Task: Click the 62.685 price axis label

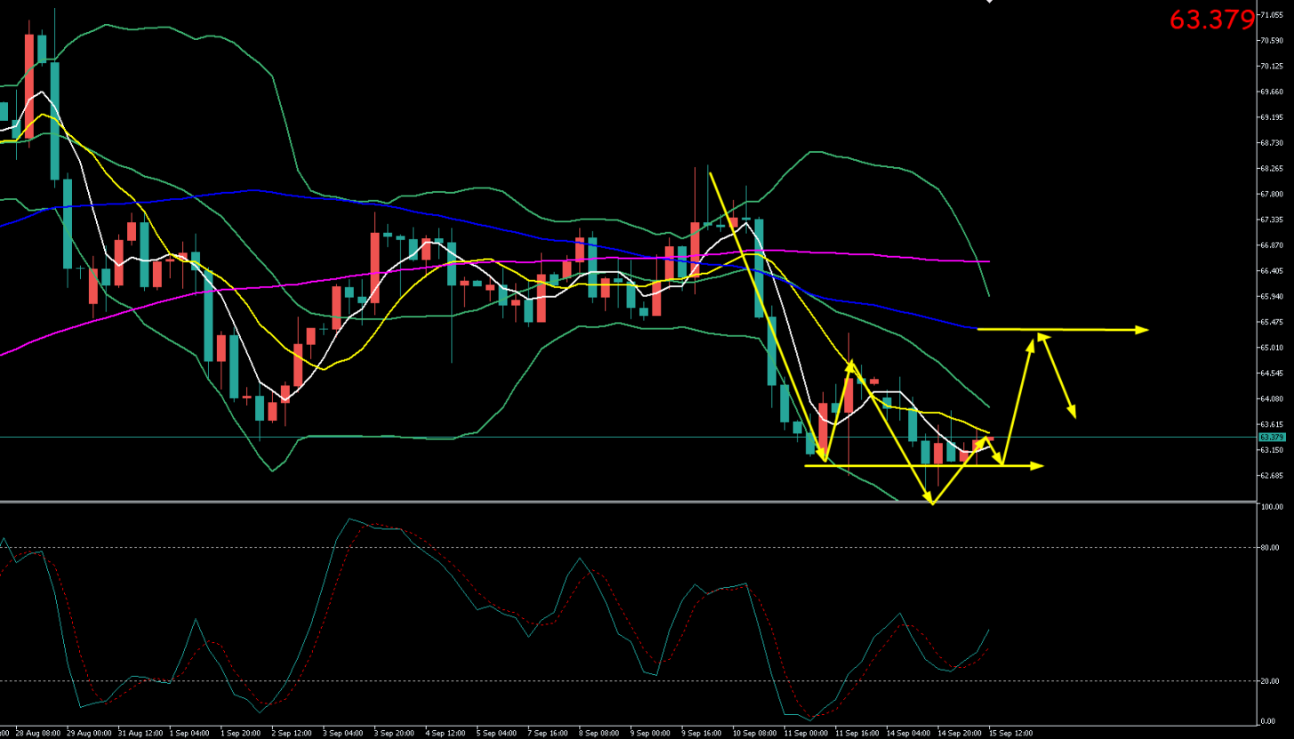Action: pyautogui.click(x=1271, y=475)
